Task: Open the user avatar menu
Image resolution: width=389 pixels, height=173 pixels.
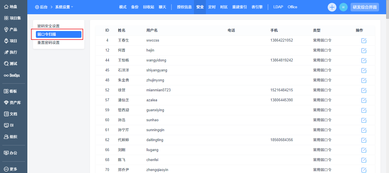Action: [x=343, y=7]
